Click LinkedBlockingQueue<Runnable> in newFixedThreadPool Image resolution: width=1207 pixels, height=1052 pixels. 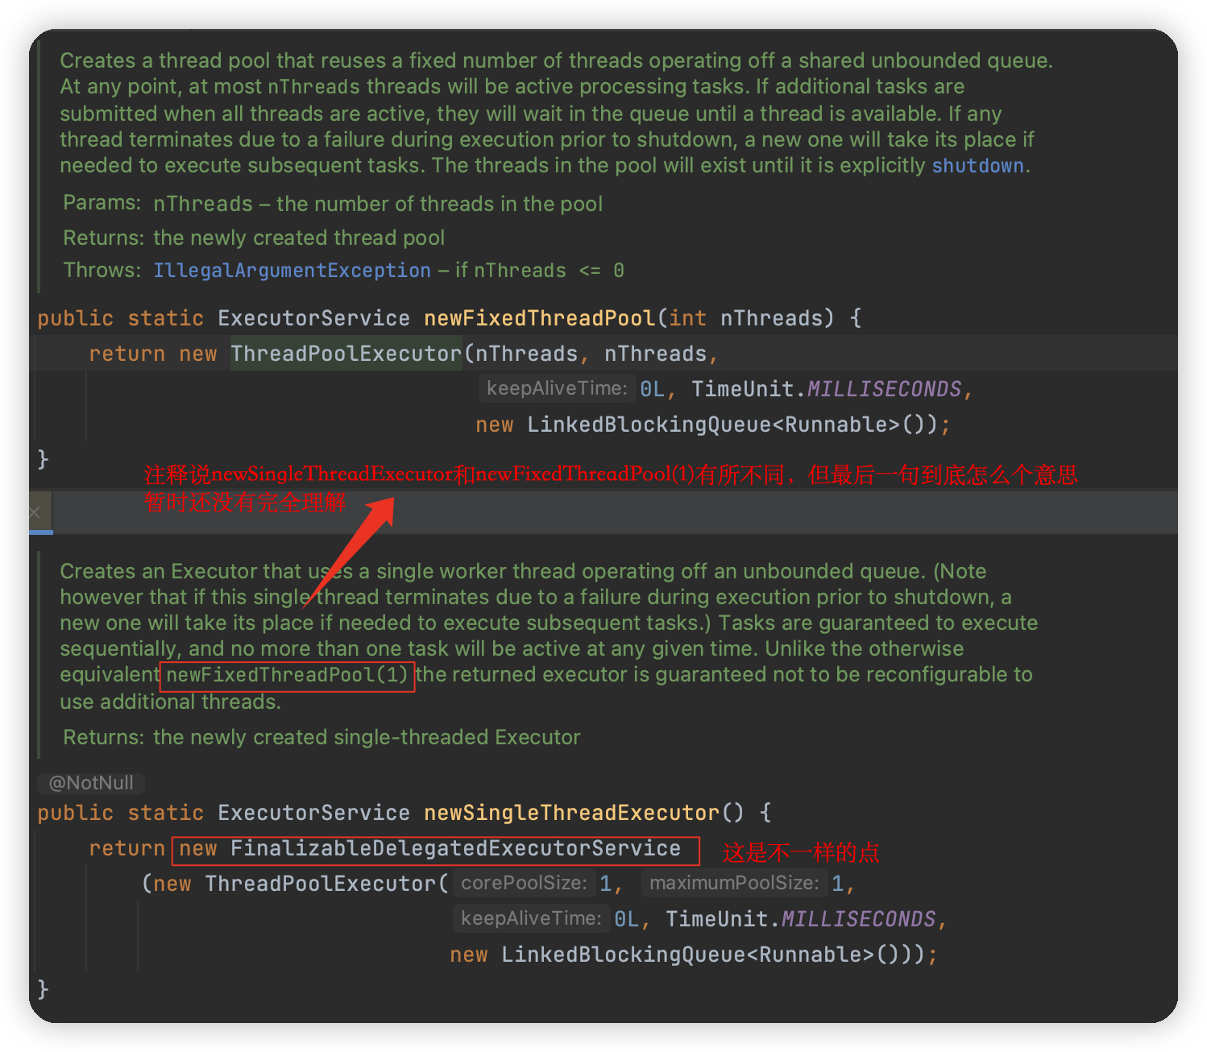coord(713,425)
